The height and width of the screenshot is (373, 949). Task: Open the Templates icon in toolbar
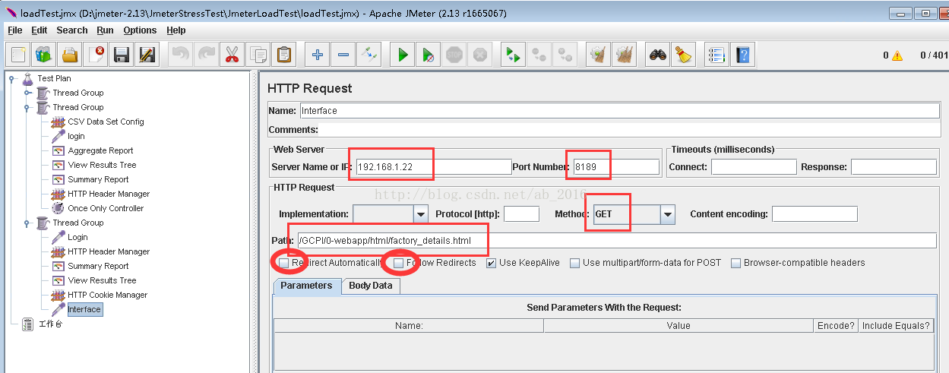coord(44,55)
